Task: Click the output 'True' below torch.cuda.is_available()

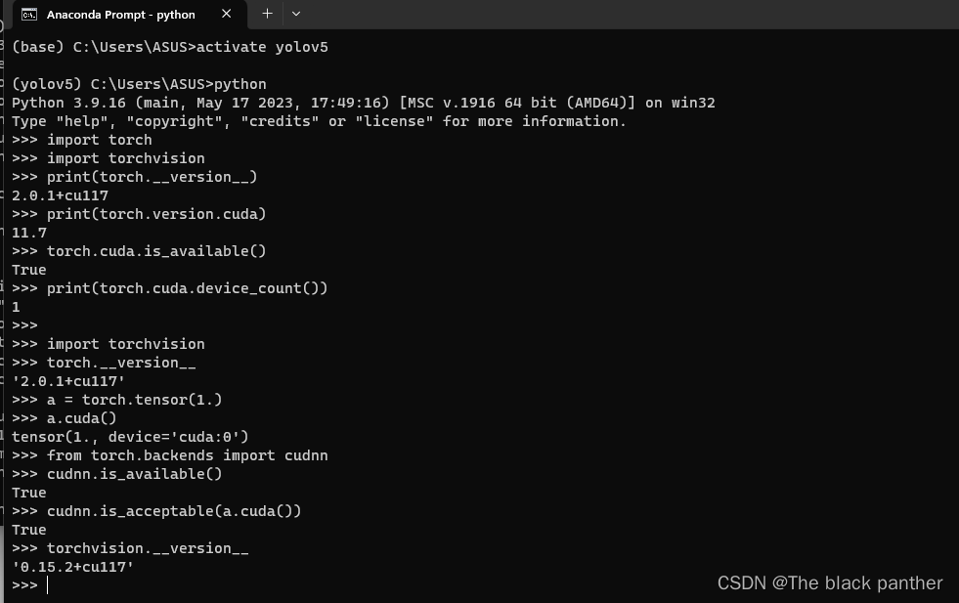Action: pos(28,269)
